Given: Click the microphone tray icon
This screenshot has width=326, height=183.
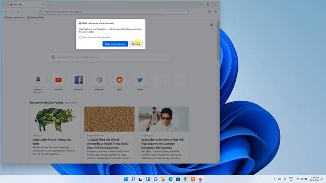Looking at the screenshot, I should point(285,179).
